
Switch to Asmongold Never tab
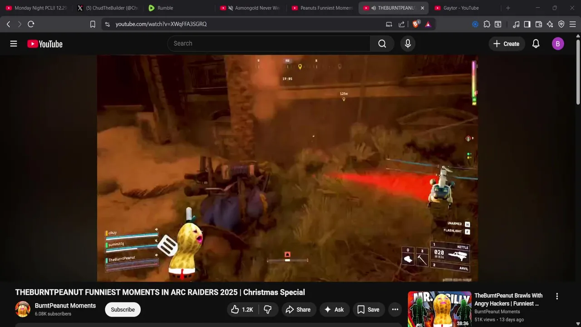pyautogui.click(x=251, y=8)
